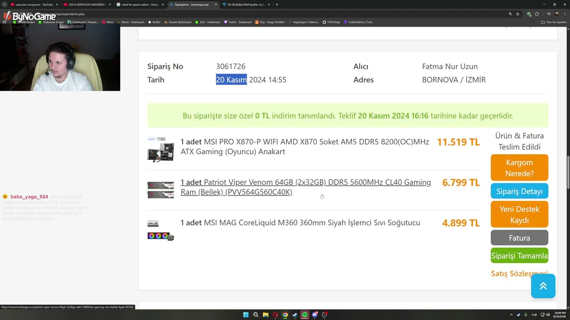Image resolution: width=570 pixels, height=320 pixels.
Task: Select the 'Siparişlerim - incehesap.com' tab
Action: (x=193, y=4)
